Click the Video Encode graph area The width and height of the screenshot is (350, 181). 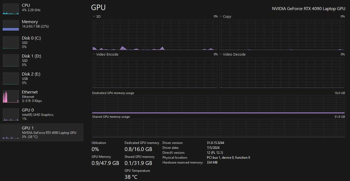155,72
